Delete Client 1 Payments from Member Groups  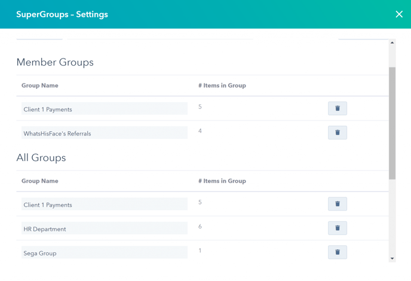click(x=338, y=109)
